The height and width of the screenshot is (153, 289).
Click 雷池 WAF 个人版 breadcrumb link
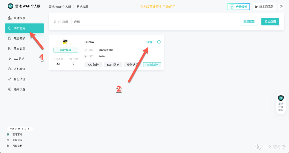click(60, 7)
